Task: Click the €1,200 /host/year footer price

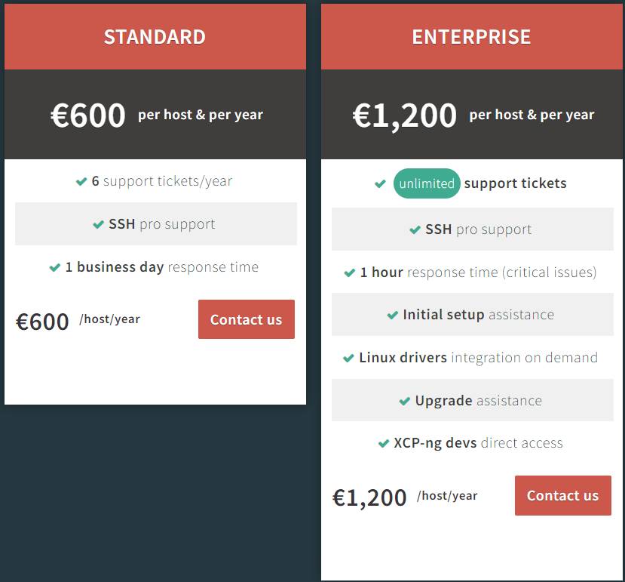Action: 405,497
